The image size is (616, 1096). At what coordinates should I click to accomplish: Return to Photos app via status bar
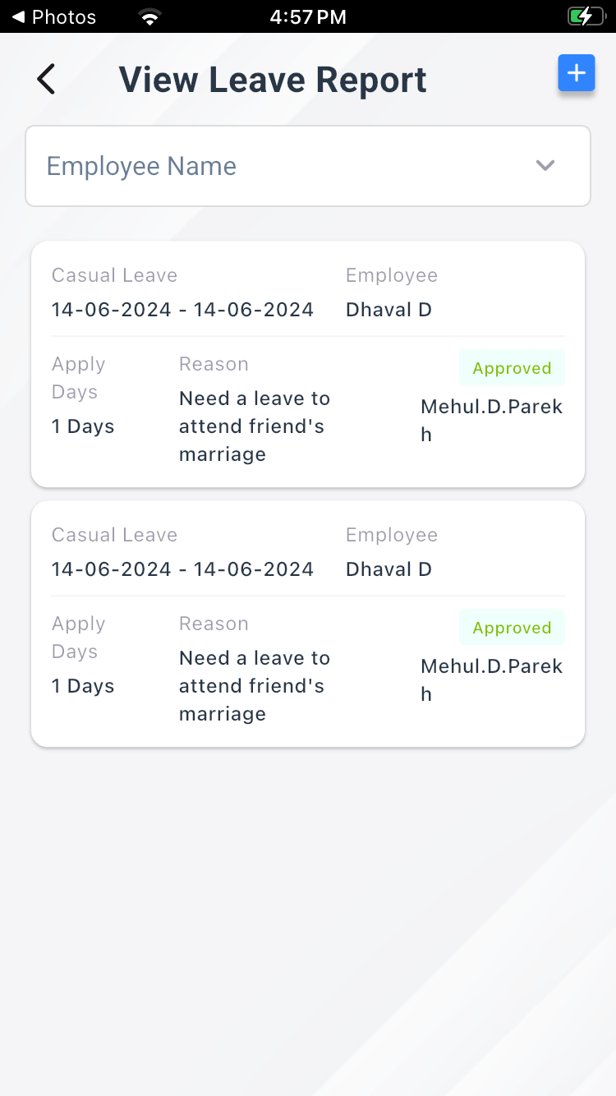click(53, 16)
